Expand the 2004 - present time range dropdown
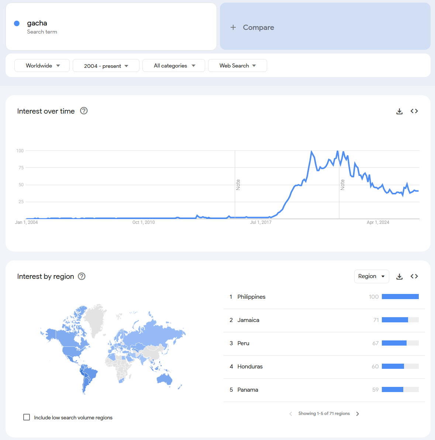Screen dimensions: 435x440 106,66
